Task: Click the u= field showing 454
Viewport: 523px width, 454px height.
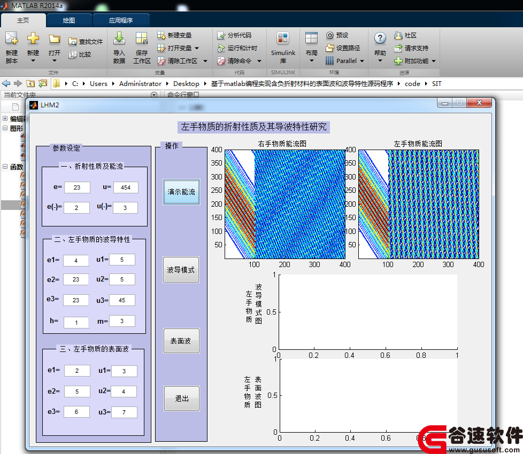Action: [126, 187]
